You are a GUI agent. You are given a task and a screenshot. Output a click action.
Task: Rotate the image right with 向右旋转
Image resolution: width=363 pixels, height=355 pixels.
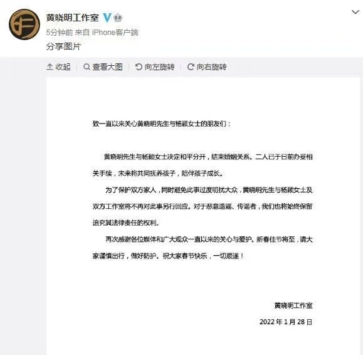click(x=207, y=67)
